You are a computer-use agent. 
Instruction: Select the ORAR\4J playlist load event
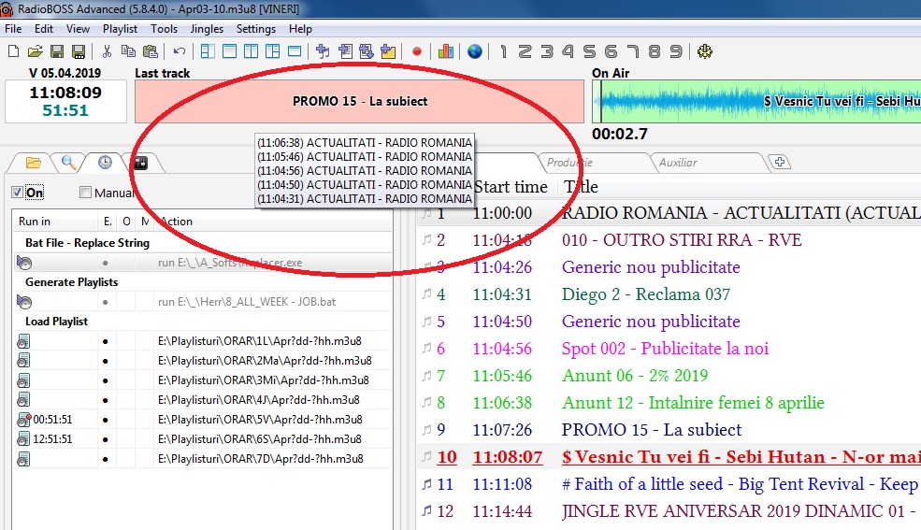[203, 400]
